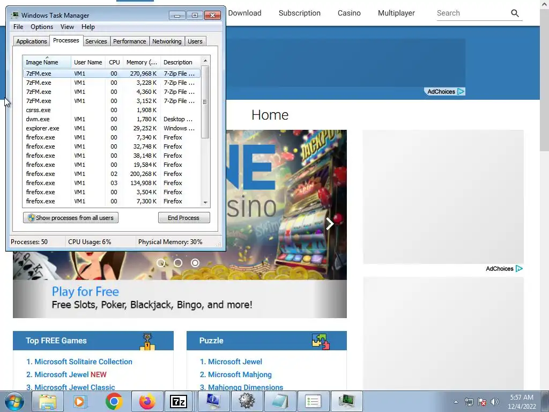
Task: Open the monitor info icon on taskbar
Action: 213,401
